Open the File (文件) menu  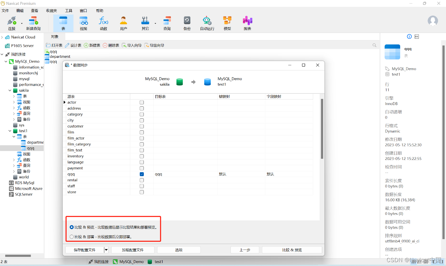(5, 11)
